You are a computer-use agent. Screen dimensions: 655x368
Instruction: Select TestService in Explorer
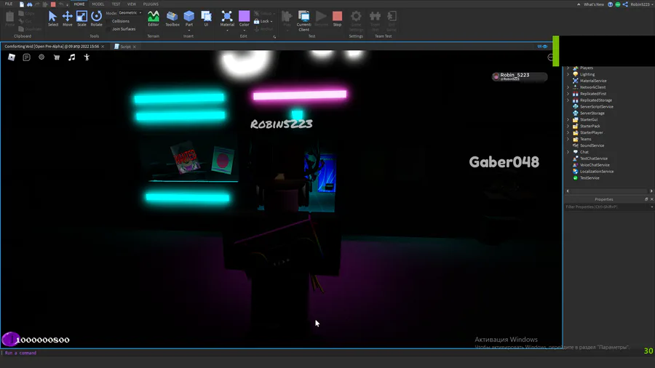(589, 177)
